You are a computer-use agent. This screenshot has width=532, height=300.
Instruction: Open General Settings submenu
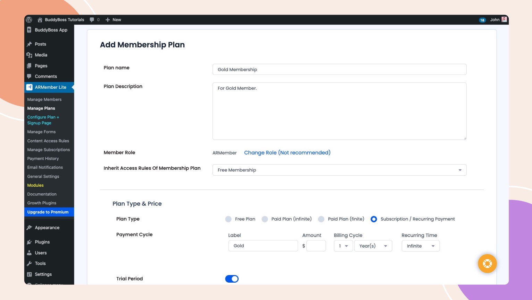point(43,176)
